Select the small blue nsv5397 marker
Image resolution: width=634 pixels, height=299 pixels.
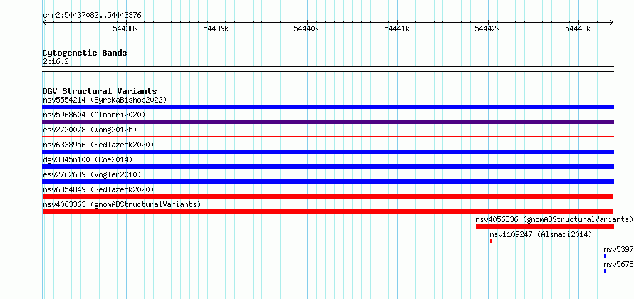[x=605, y=256]
